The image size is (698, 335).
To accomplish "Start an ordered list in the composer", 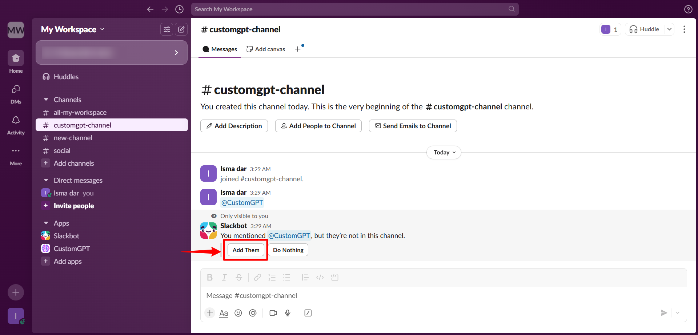I will (x=272, y=278).
